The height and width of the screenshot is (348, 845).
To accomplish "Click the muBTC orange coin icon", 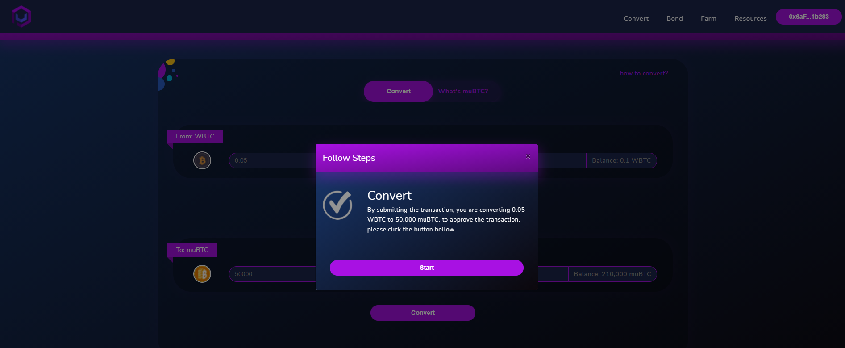I will click(202, 274).
